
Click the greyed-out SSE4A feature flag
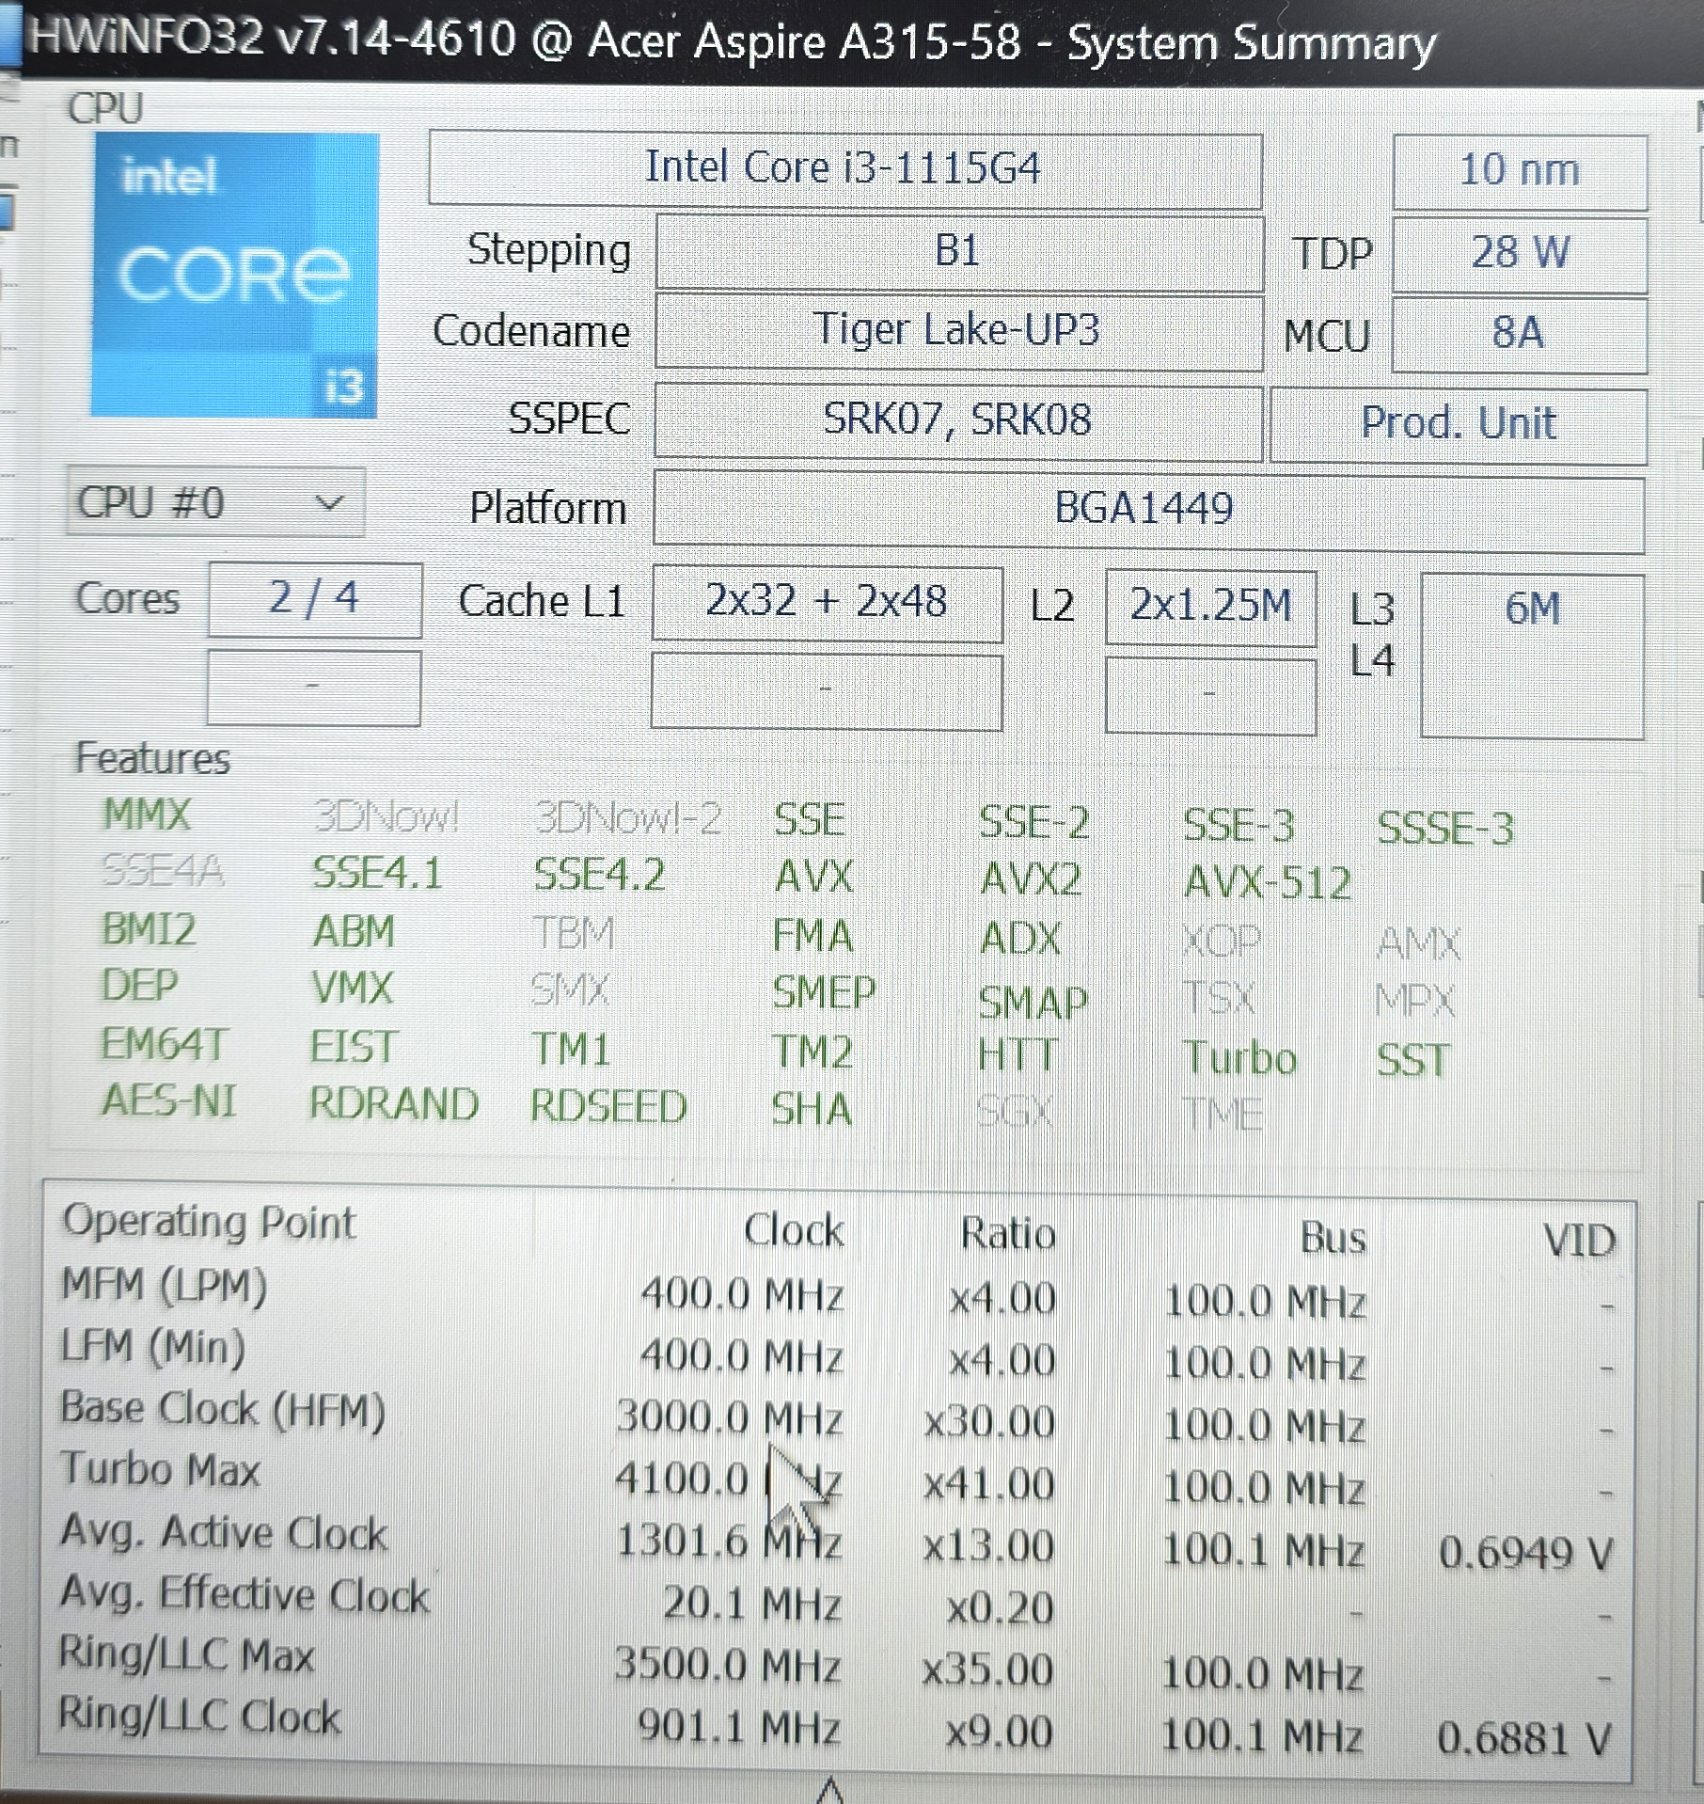pyautogui.click(x=163, y=871)
